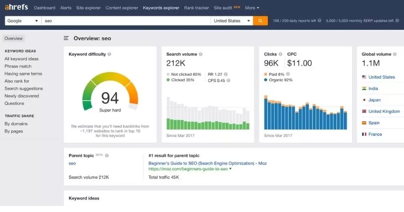Open the United States country dropdown
The width and height of the screenshot is (404, 212).
[x=231, y=21]
